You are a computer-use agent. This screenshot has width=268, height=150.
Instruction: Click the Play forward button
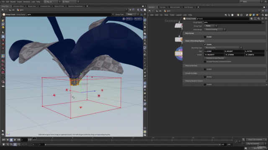tap(15, 140)
